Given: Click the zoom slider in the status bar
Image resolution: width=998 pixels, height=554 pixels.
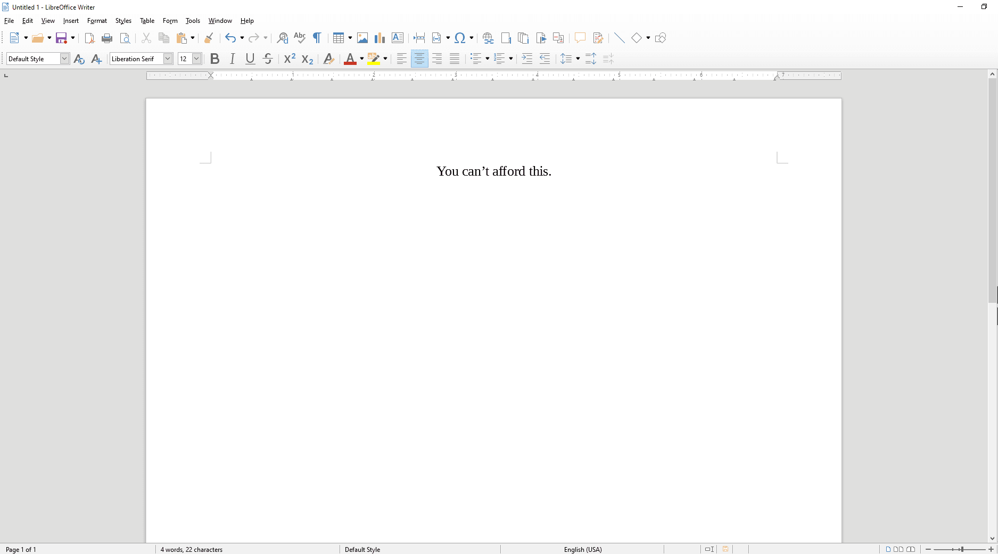Looking at the screenshot, I should coord(960,549).
